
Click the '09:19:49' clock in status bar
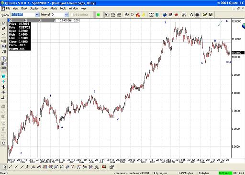point(239,173)
